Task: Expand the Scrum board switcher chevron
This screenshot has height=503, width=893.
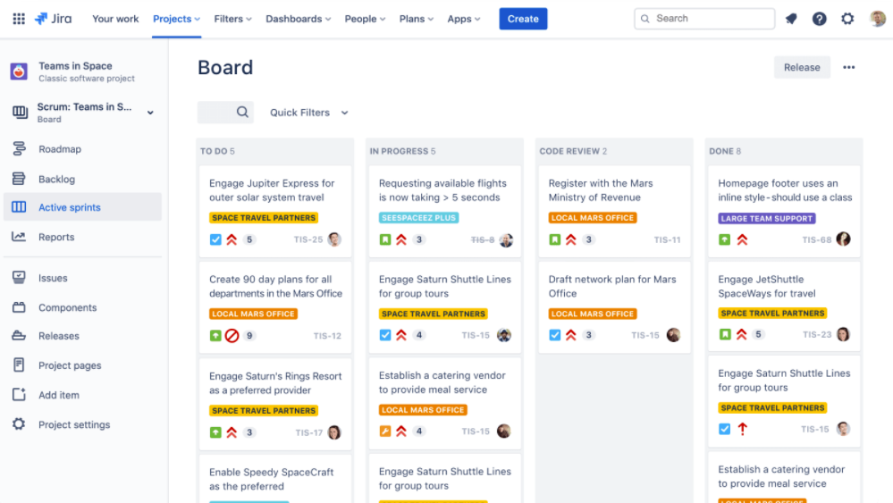Action: pos(150,113)
